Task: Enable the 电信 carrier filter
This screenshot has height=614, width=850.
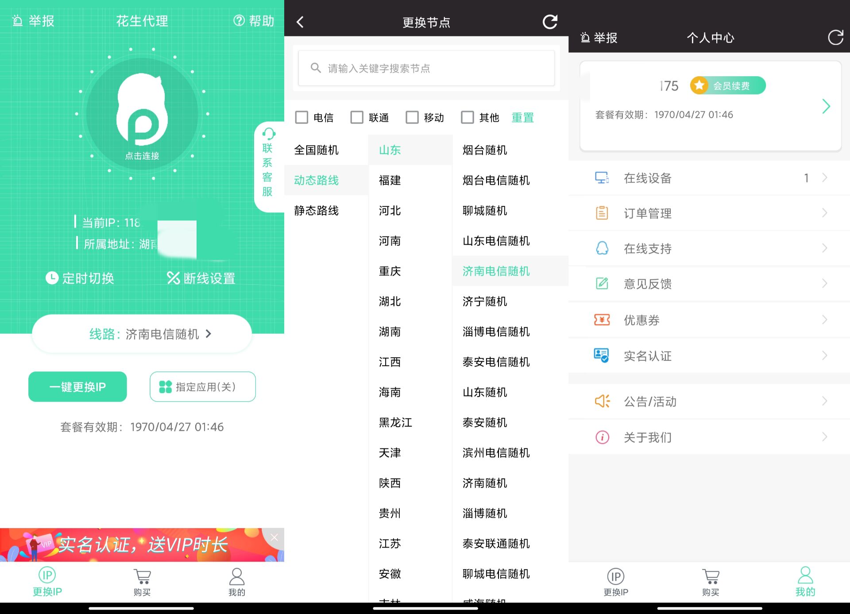Action: pyautogui.click(x=301, y=117)
